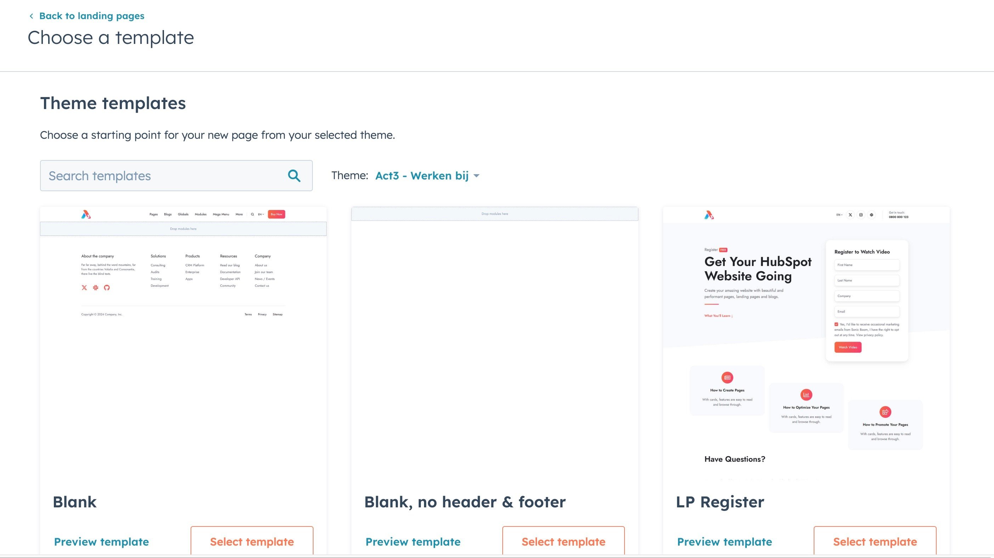The image size is (994, 558).
Task: Click Preview template for Blank template
Action: click(x=101, y=542)
